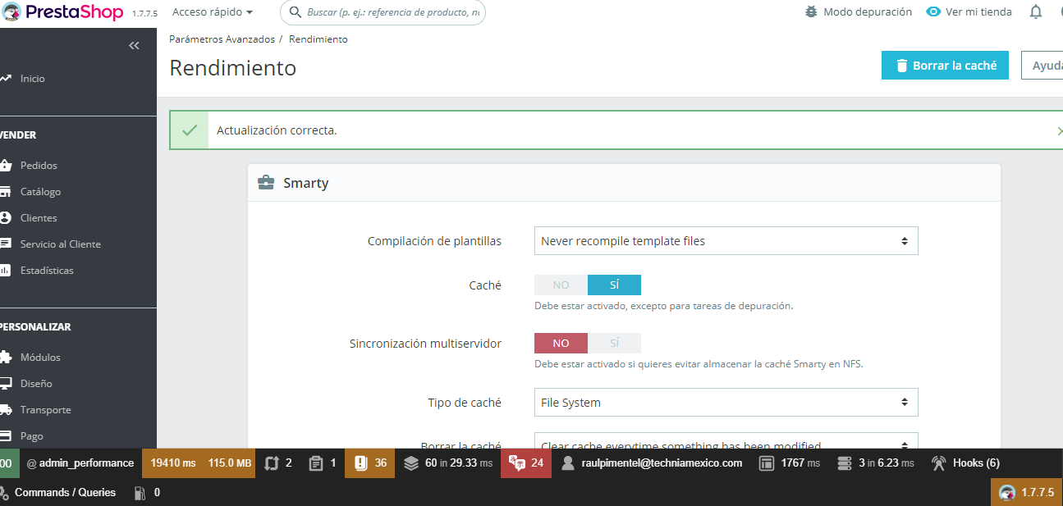This screenshot has width=1063, height=506.
Task: Click Parámetros Avanzados breadcrumb link
Action: click(222, 39)
